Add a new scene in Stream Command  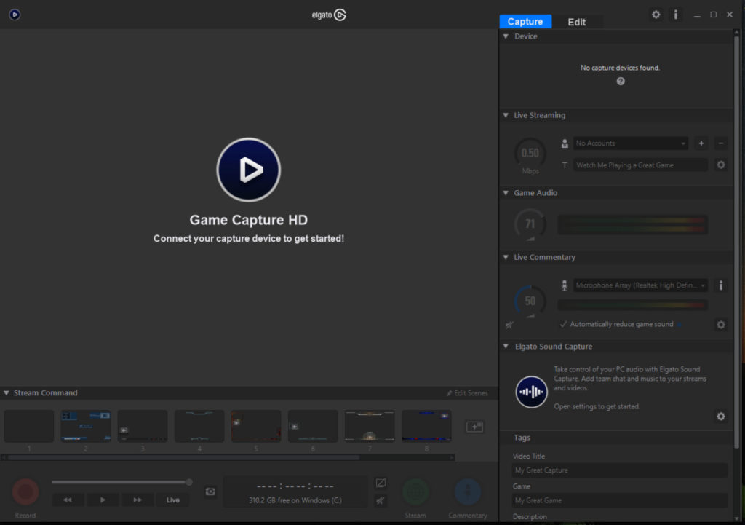[474, 427]
